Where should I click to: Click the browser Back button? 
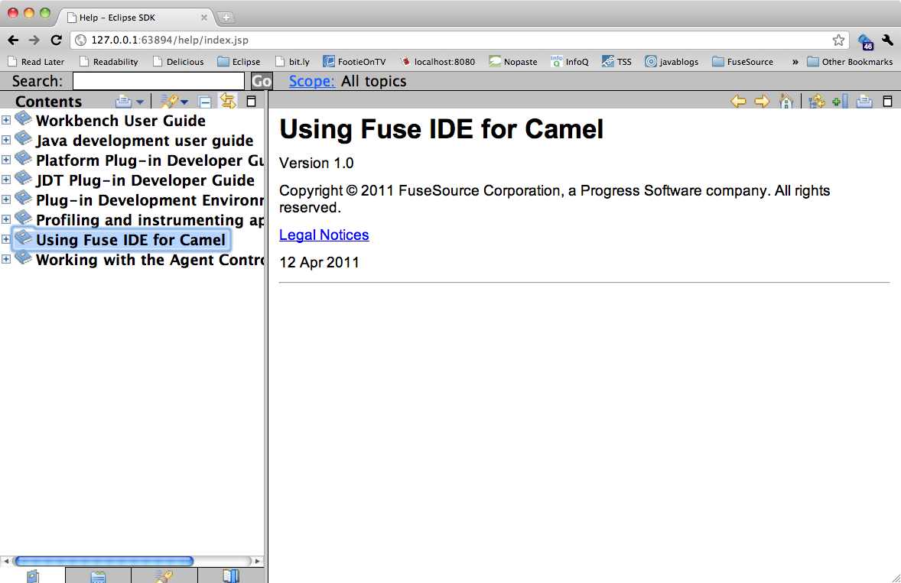pyautogui.click(x=13, y=40)
